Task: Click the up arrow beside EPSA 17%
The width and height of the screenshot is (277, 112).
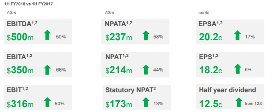Action: coord(237,35)
